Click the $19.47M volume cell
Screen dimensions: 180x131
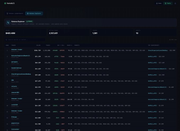click(x=38, y=93)
